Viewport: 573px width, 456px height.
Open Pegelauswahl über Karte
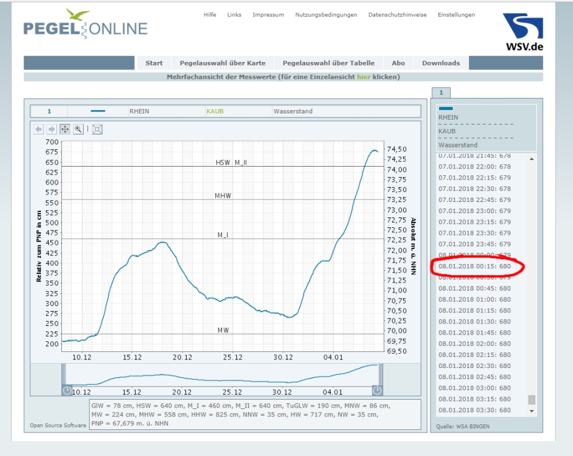coord(223,63)
